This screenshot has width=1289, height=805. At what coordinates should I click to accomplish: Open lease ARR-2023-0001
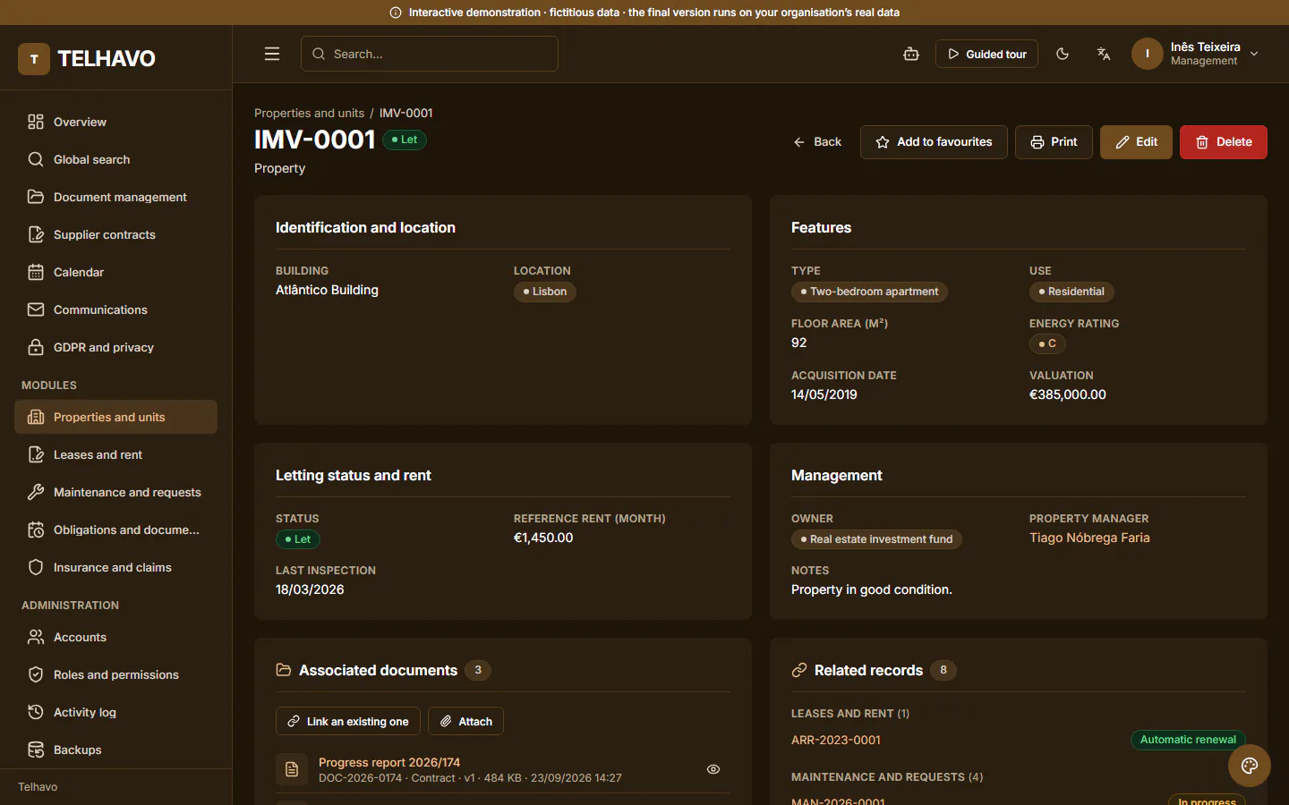click(836, 740)
